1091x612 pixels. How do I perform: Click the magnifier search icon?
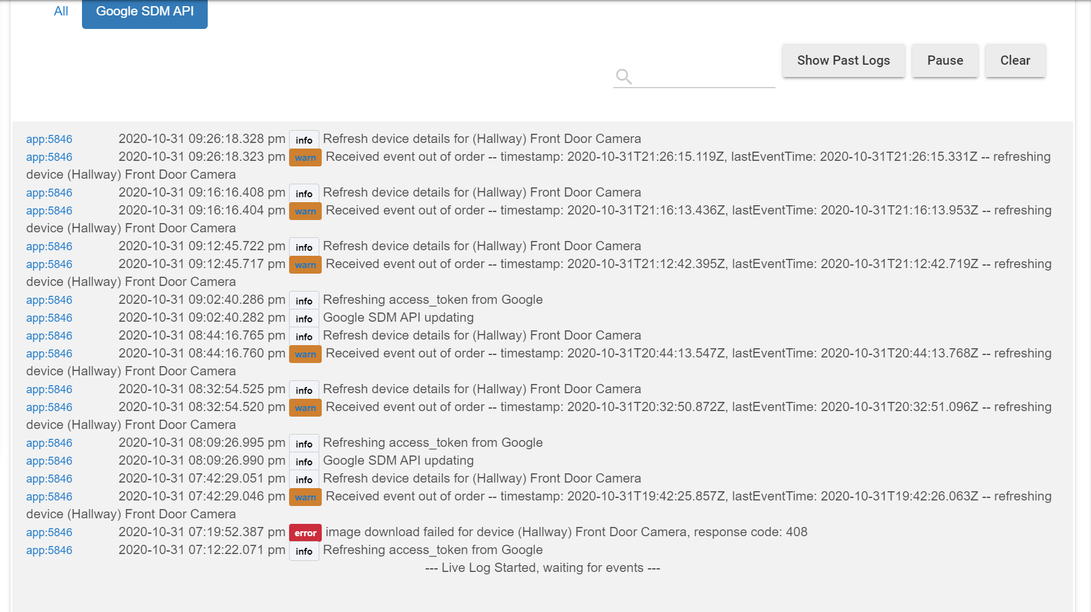tap(623, 76)
